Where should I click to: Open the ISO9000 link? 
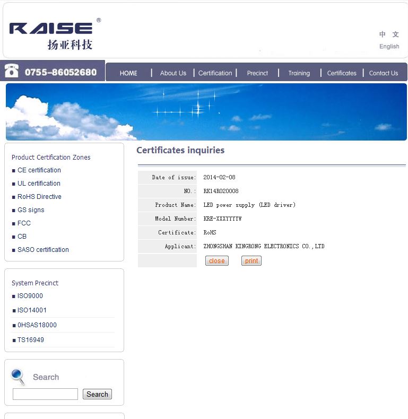(30, 296)
